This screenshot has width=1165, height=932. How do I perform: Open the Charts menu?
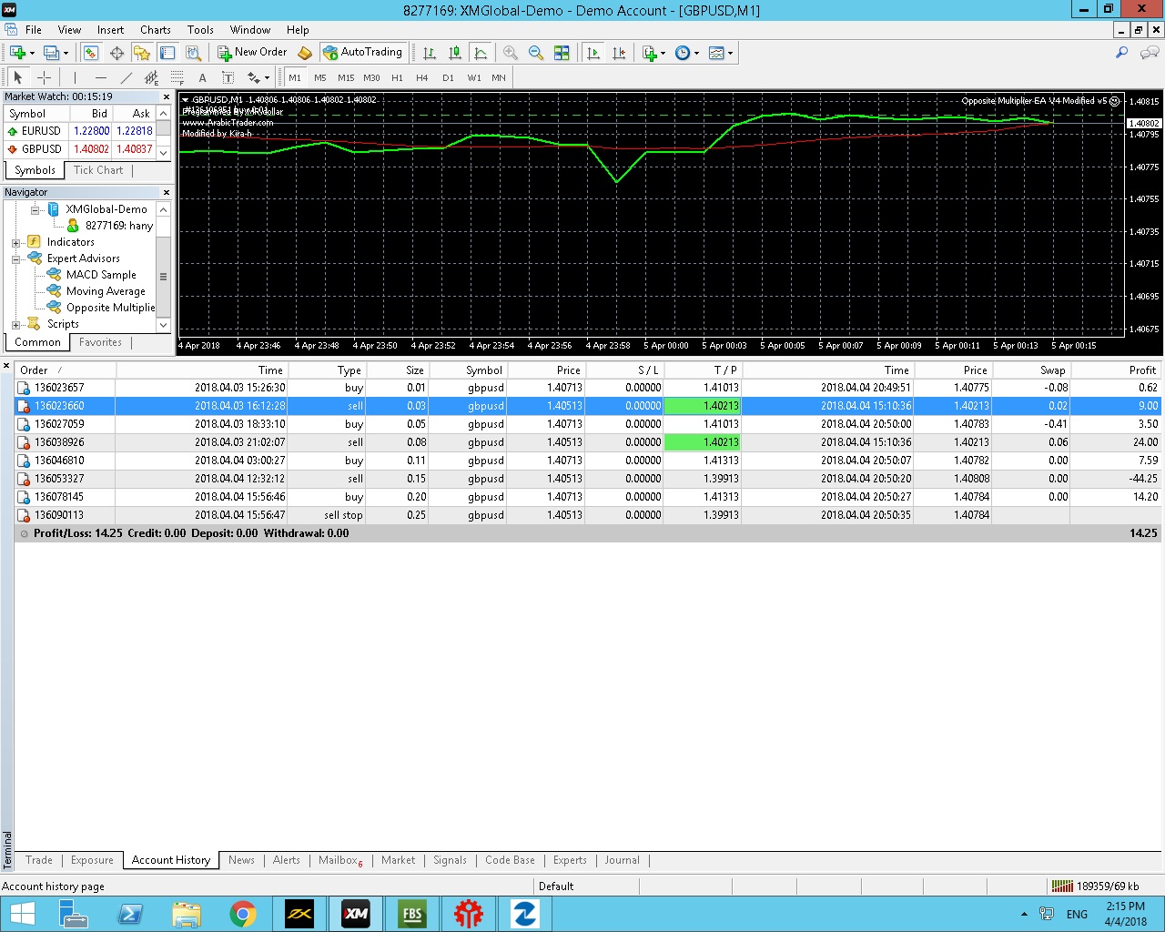155,30
